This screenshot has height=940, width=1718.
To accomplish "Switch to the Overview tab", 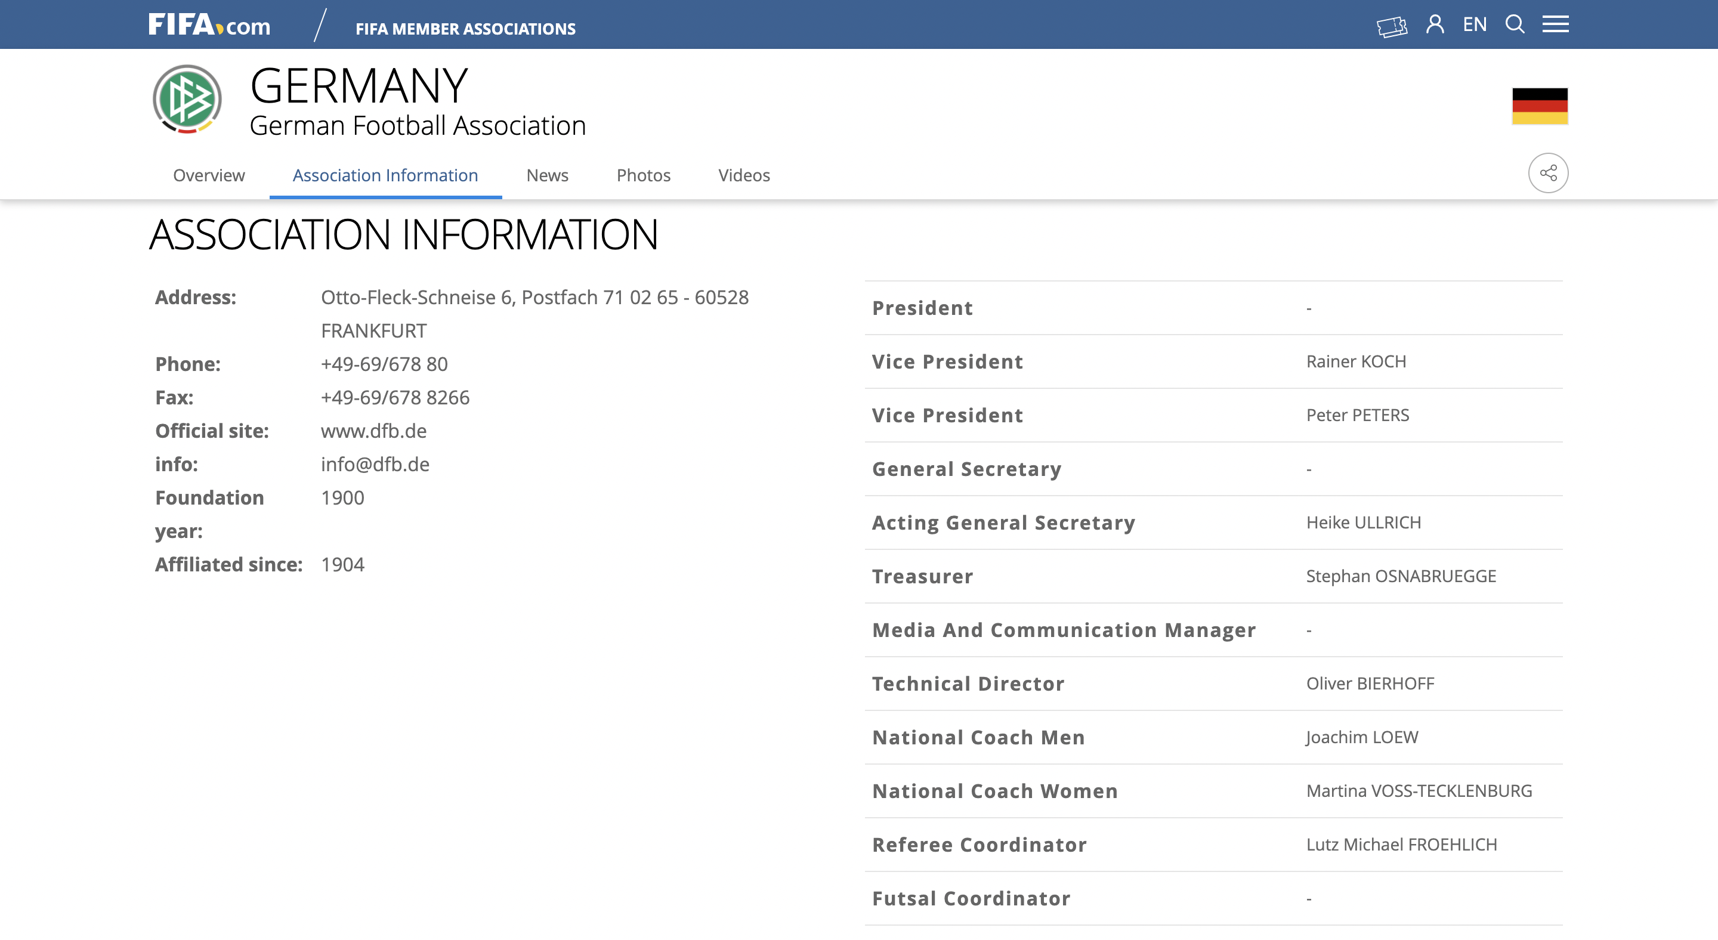I will pos(209,175).
